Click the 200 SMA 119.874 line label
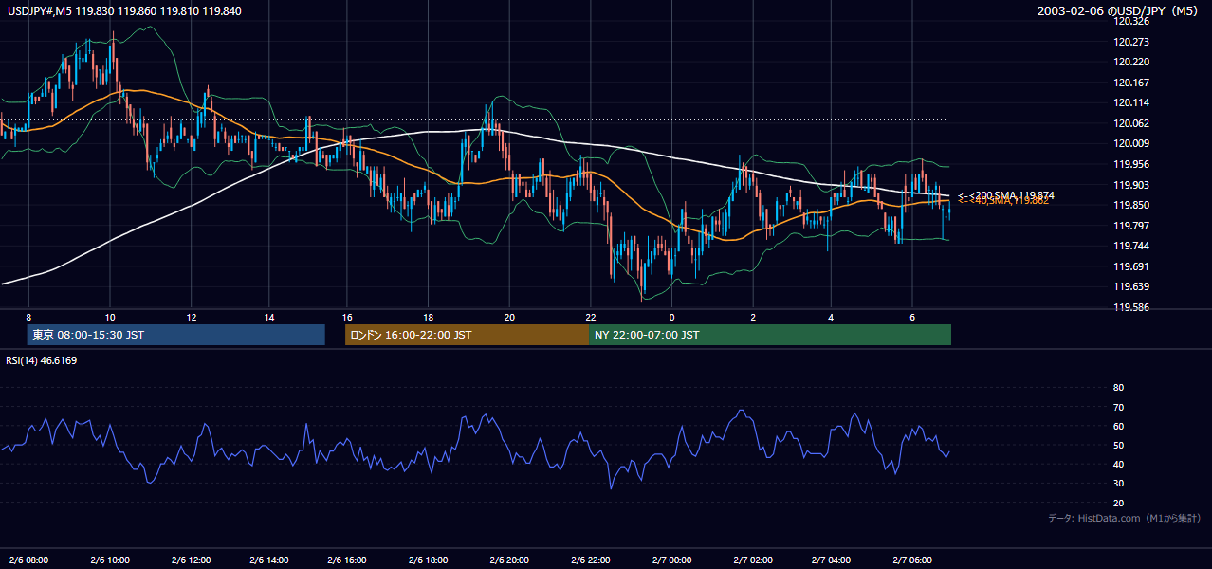The width and height of the screenshot is (1212, 569). [x=1005, y=195]
